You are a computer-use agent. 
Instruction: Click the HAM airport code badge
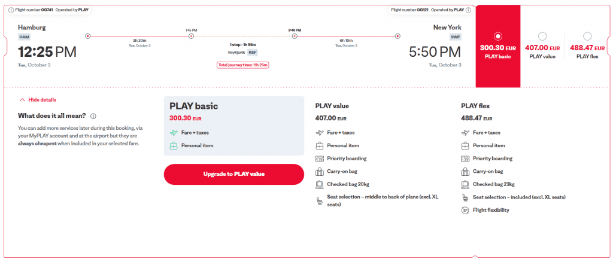[24, 37]
